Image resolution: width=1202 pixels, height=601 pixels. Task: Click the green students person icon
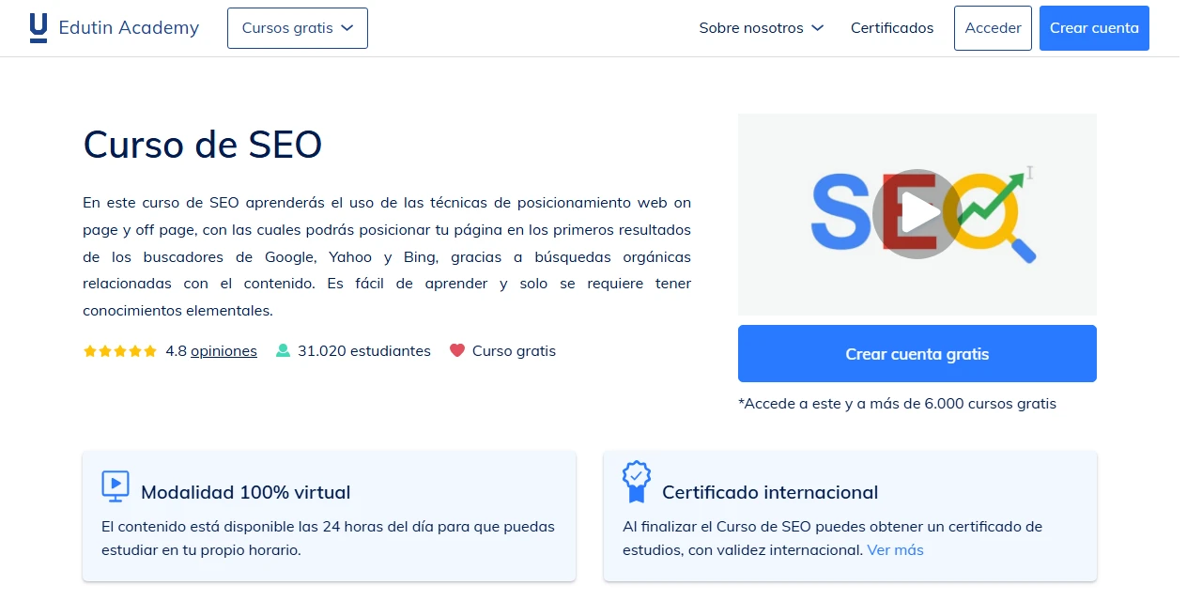(x=283, y=351)
